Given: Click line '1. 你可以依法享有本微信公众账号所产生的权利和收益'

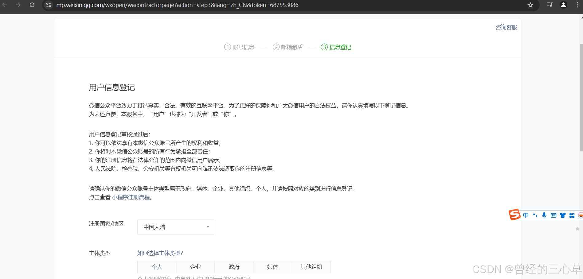Looking at the screenshot, I should coord(155,143).
